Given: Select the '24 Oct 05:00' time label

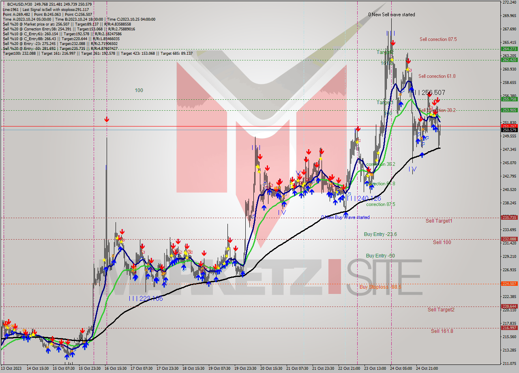Looking at the screenshot, I should click(401, 369).
